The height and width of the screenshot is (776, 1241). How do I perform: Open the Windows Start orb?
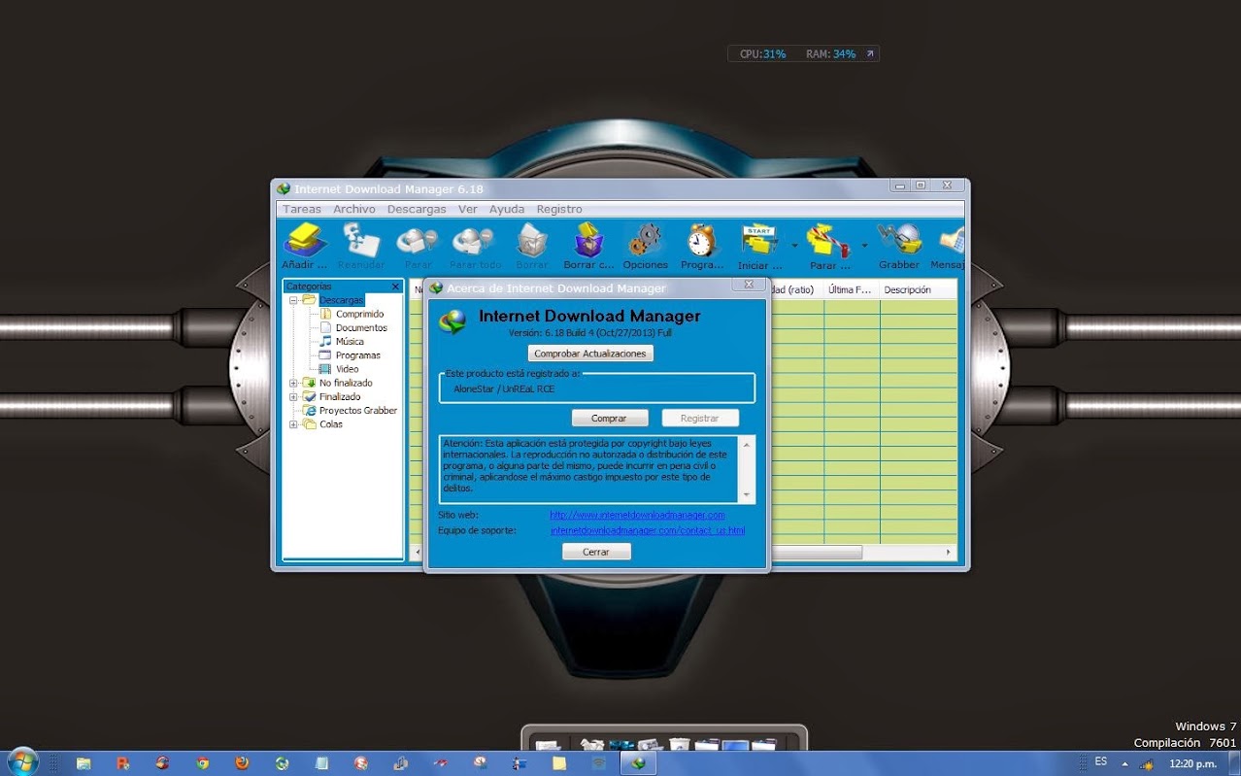pyautogui.click(x=21, y=762)
